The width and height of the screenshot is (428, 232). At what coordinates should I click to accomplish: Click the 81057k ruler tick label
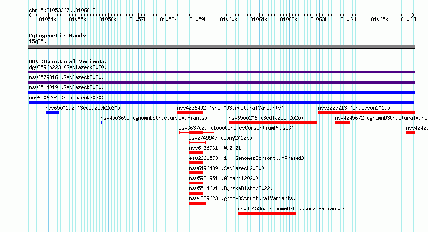point(138,19)
